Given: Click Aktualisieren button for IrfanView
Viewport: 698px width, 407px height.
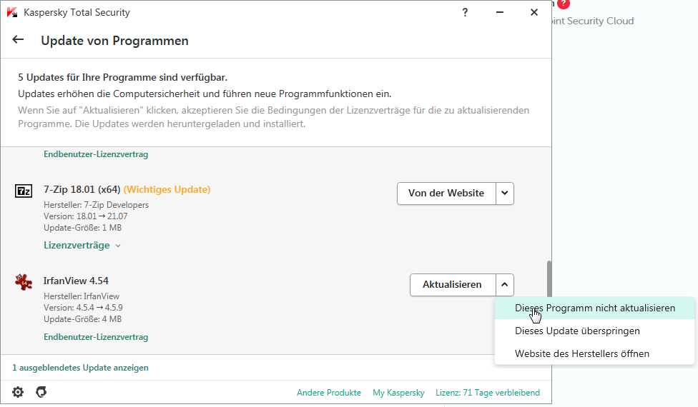Looking at the screenshot, I should 453,285.
